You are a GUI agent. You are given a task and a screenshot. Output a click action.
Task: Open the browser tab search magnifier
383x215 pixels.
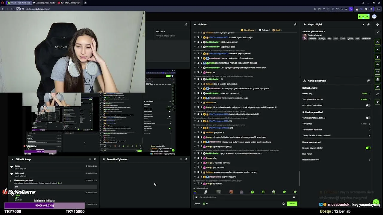click(x=363, y=3)
